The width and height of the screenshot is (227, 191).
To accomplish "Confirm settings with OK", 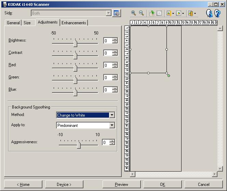I will (162, 185).
